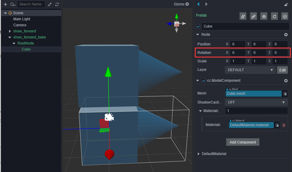The width and height of the screenshot is (292, 172).
Task: Uncheck the Cube node active checkbox
Action: [198, 26]
